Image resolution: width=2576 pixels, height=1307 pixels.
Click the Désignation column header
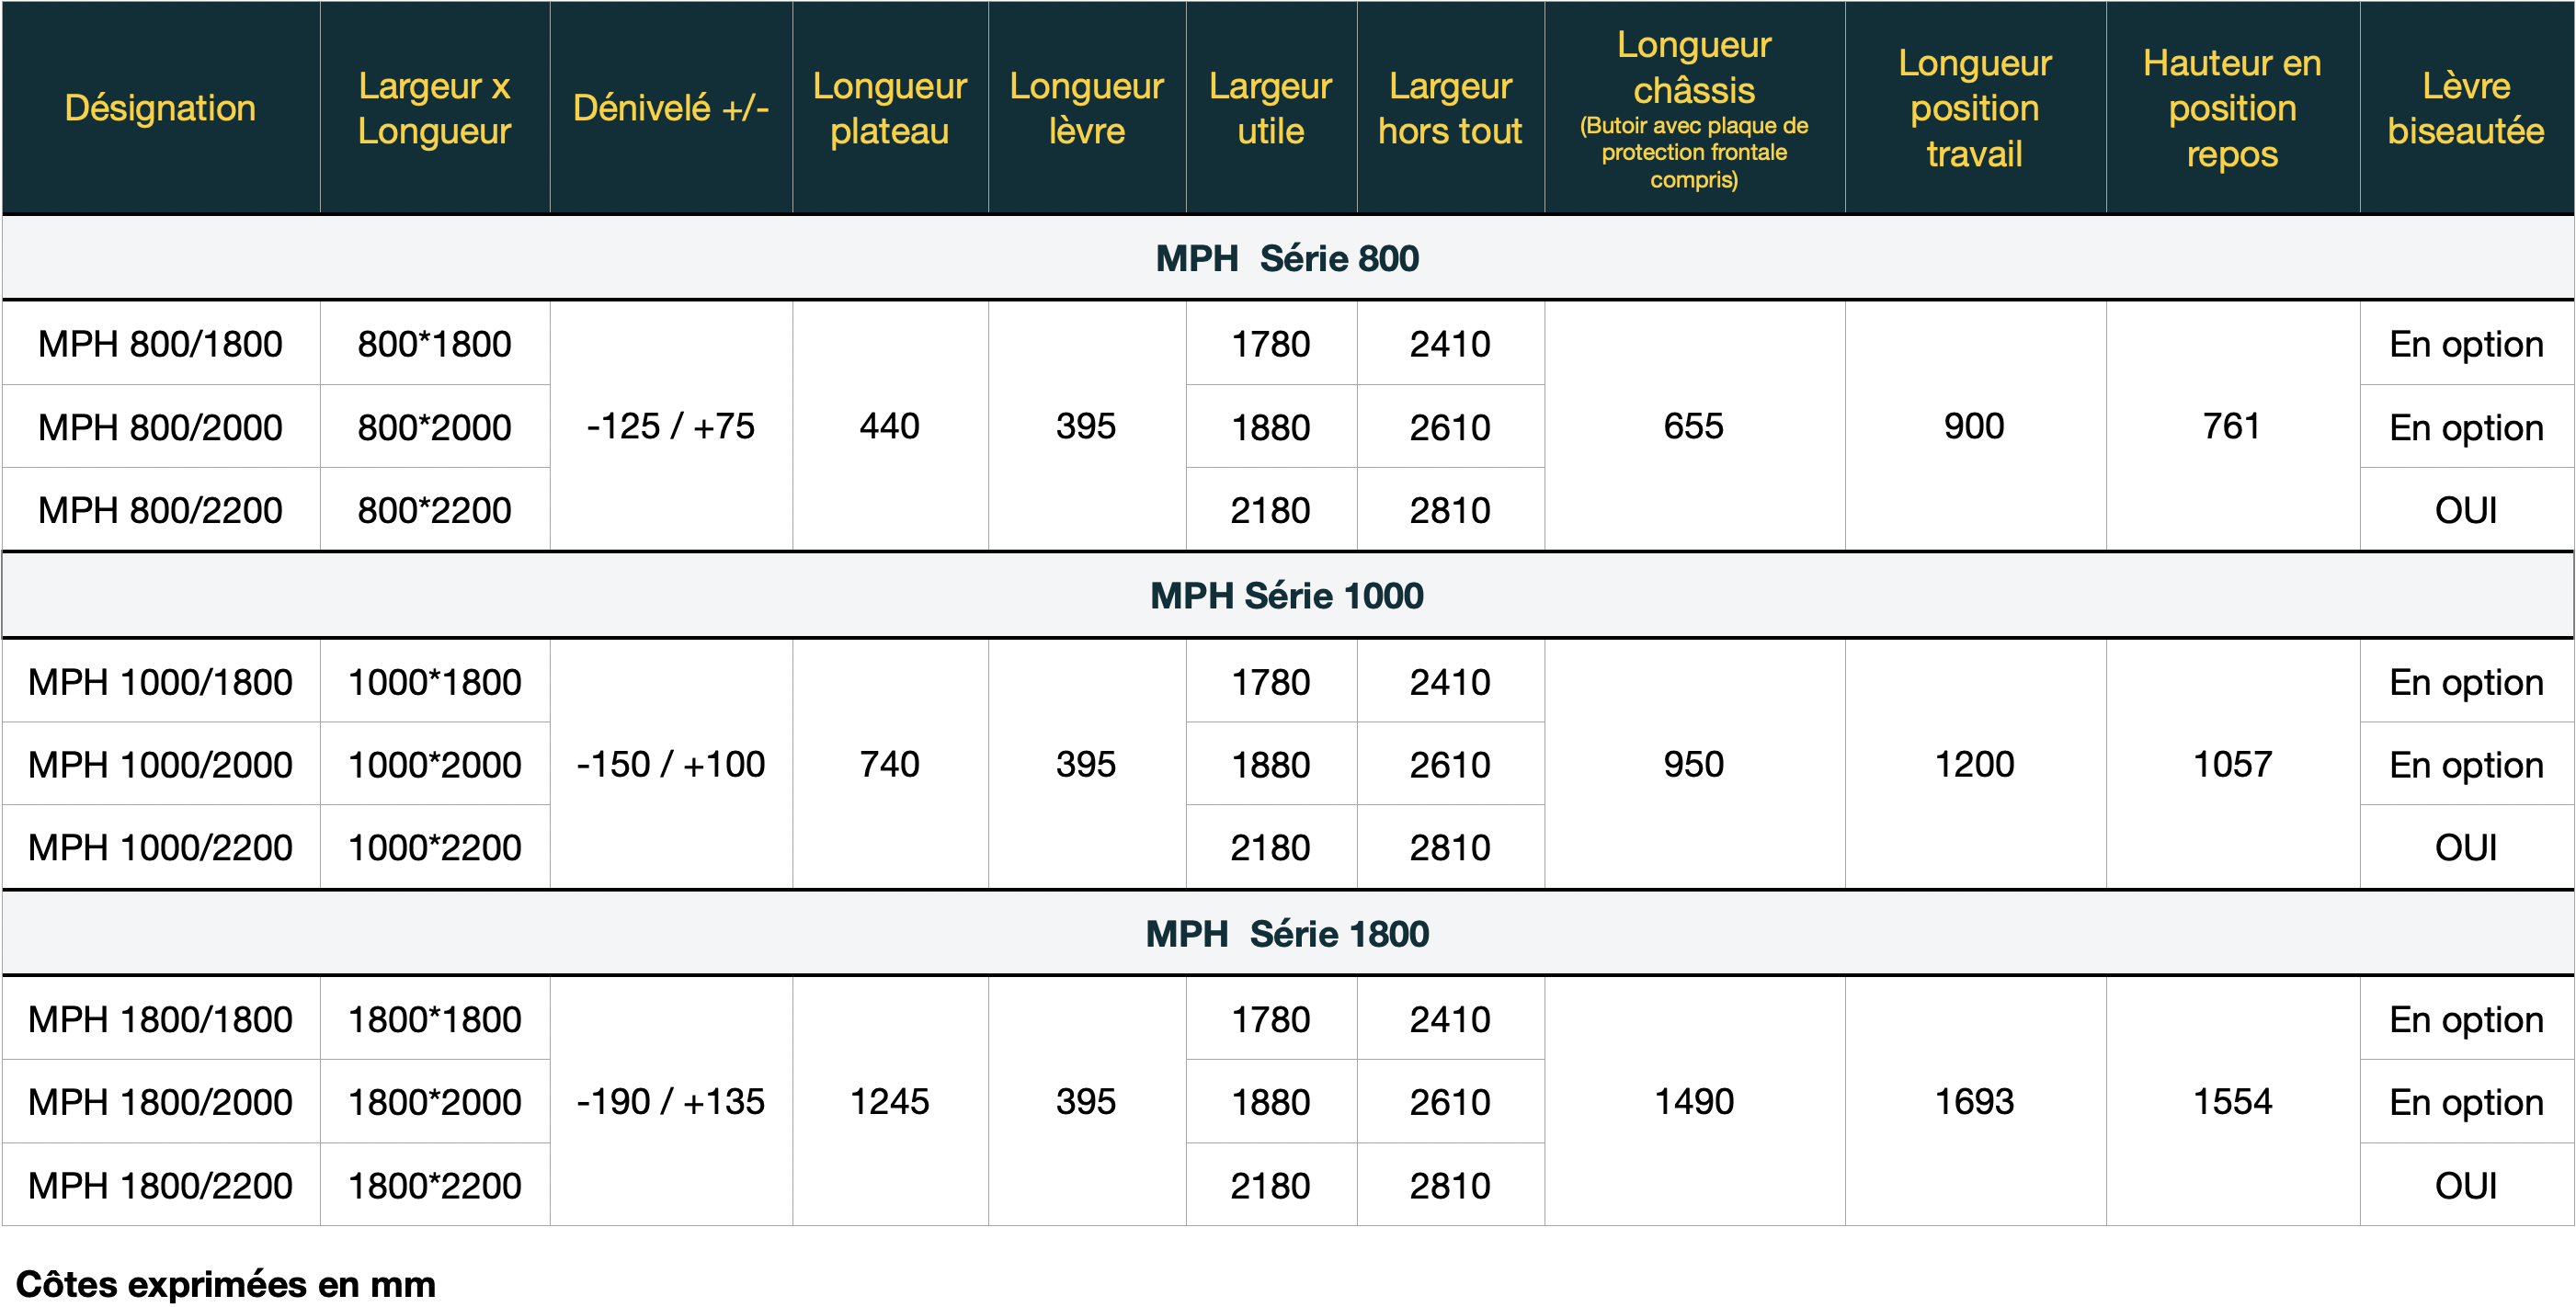(x=160, y=108)
